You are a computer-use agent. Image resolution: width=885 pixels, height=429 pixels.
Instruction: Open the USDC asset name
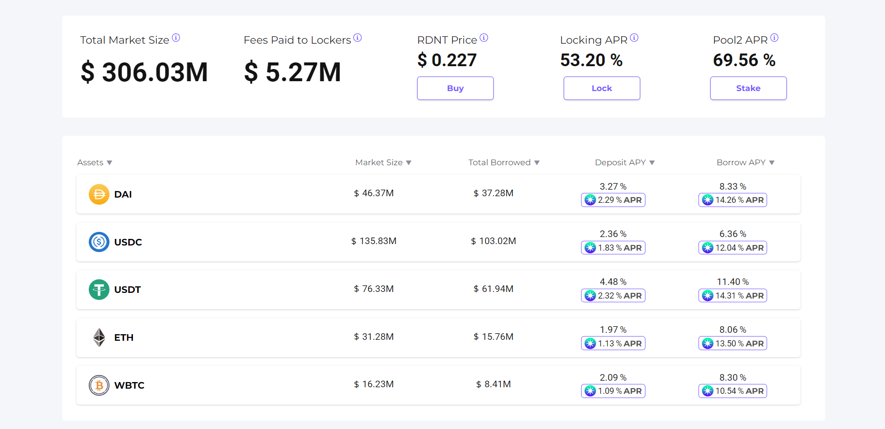pyautogui.click(x=128, y=242)
